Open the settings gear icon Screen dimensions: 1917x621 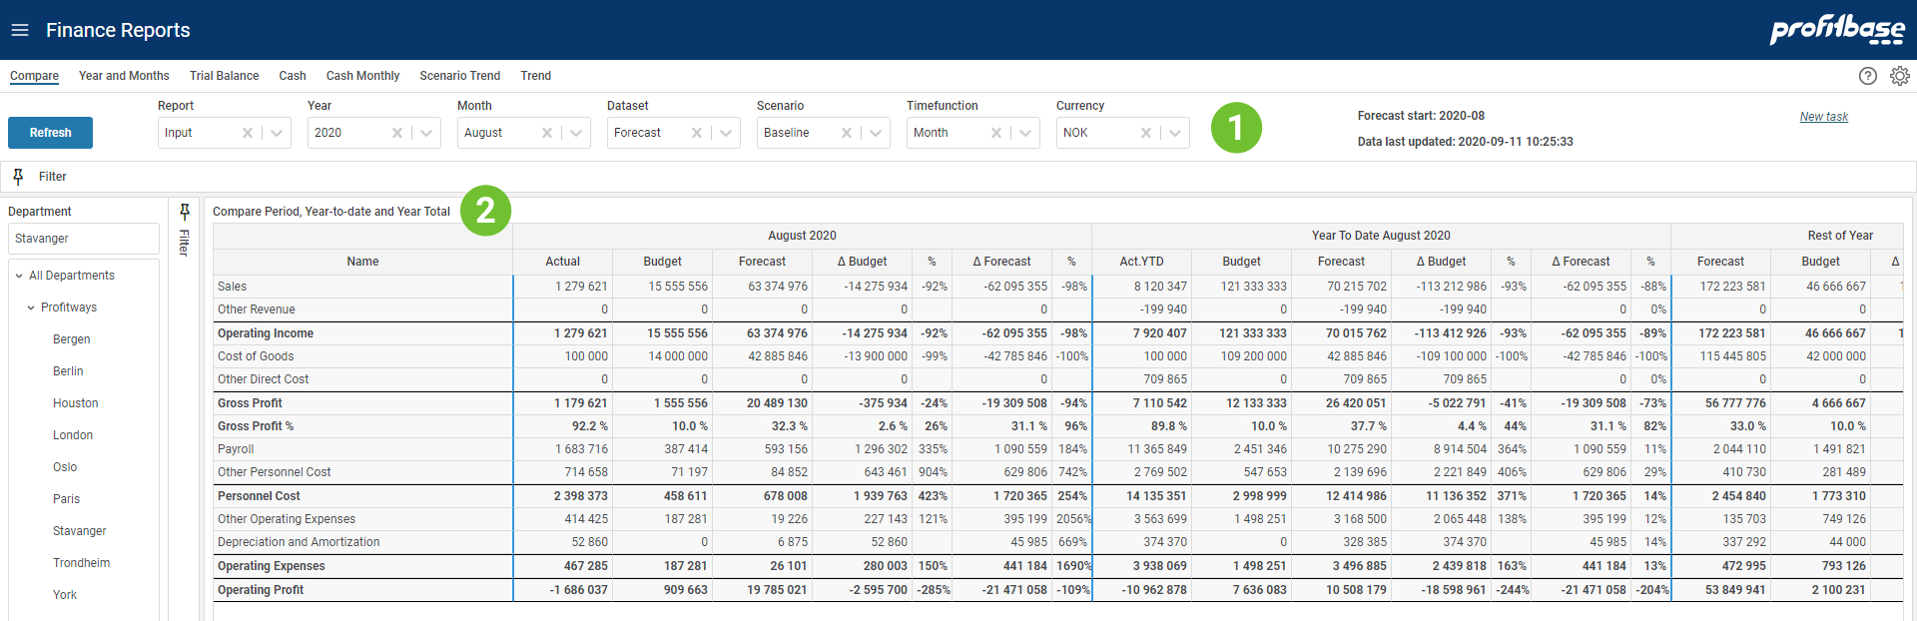pyautogui.click(x=1899, y=76)
